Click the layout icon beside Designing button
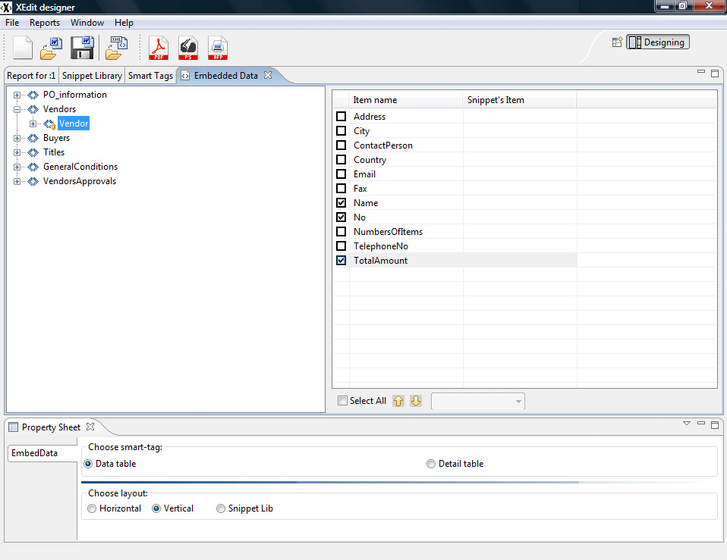Viewport: 727px width, 560px height. pos(617,42)
